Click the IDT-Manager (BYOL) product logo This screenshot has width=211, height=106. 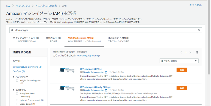point(67,70)
